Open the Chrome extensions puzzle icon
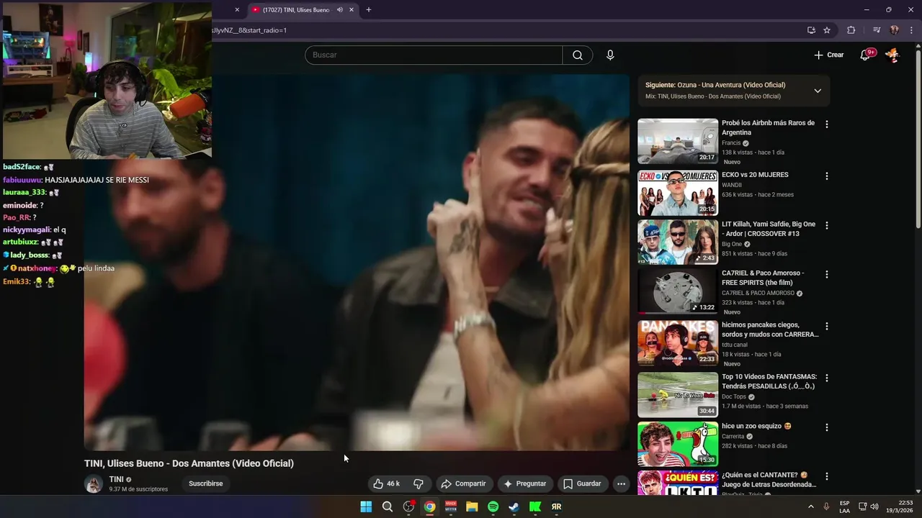922x518 pixels. pos(851,30)
